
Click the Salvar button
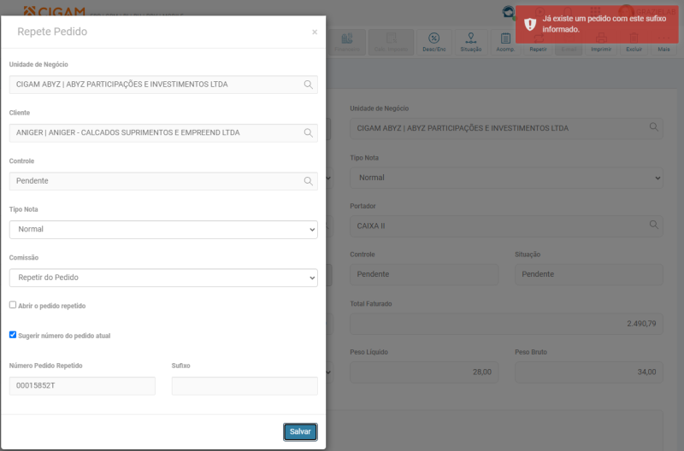[x=300, y=432]
